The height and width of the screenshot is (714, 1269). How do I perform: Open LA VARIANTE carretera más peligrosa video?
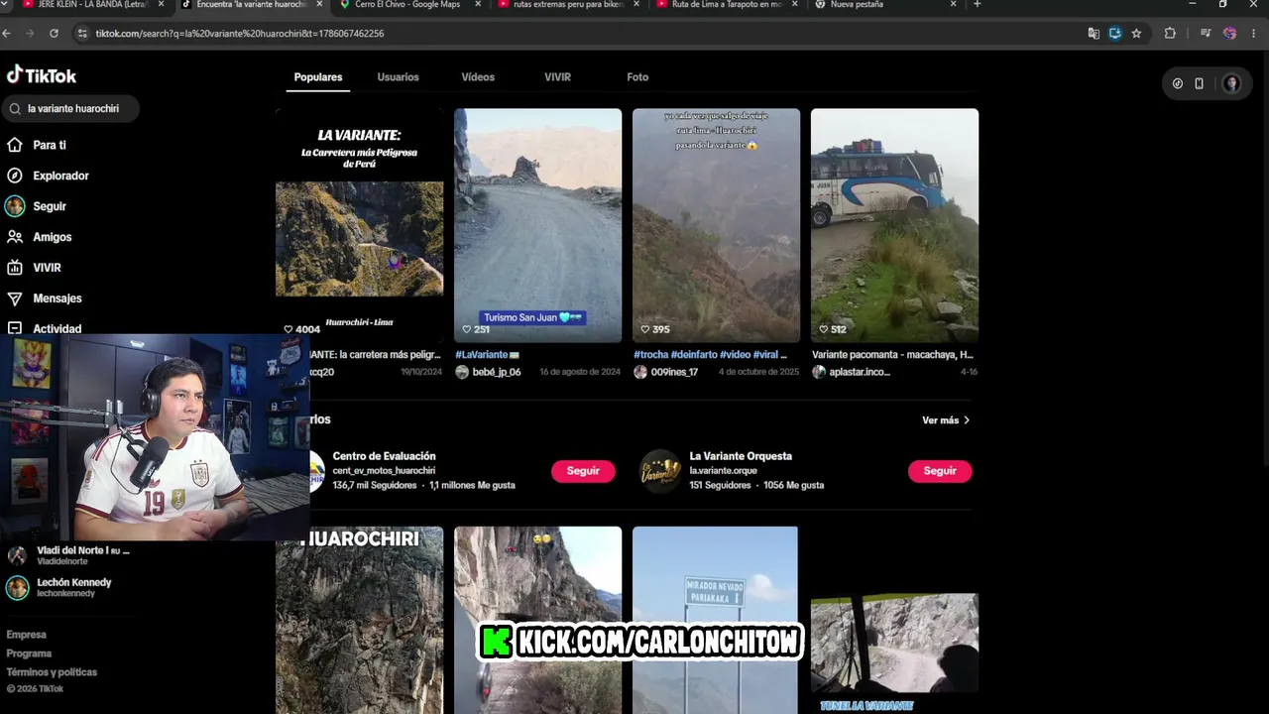coord(359,225)
